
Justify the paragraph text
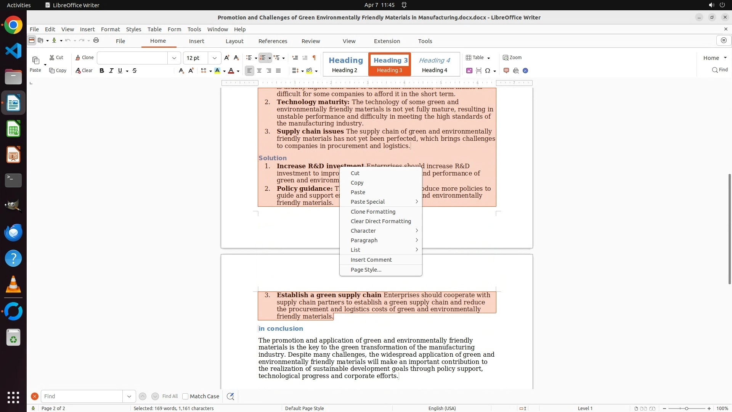278,71
